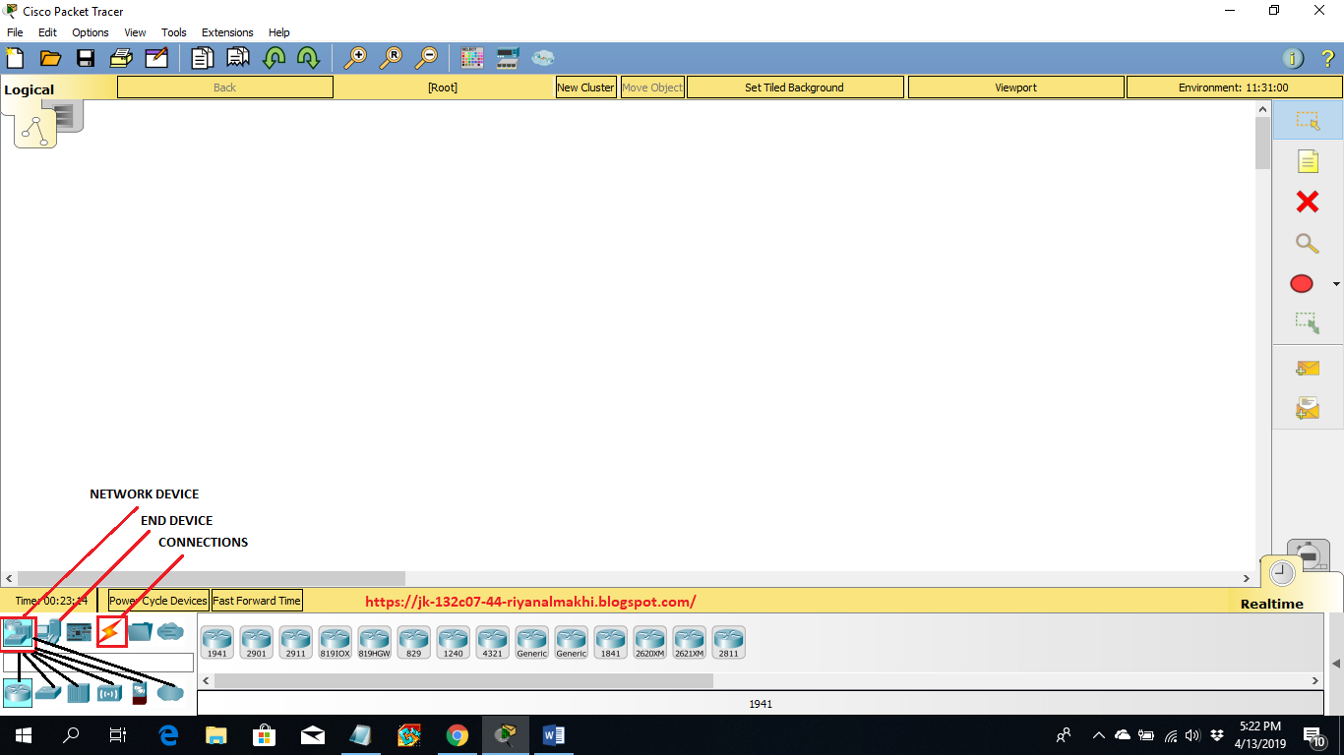
Task: Pick the 819IOX router model
Action: coord(335,642)
